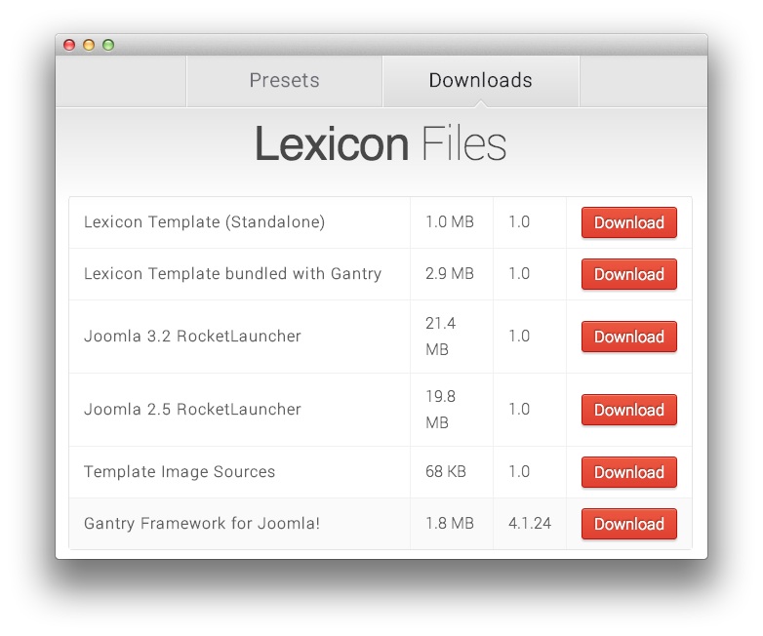Click the 'Lexicon Template (Standalone)' file name

coord(204,221)
